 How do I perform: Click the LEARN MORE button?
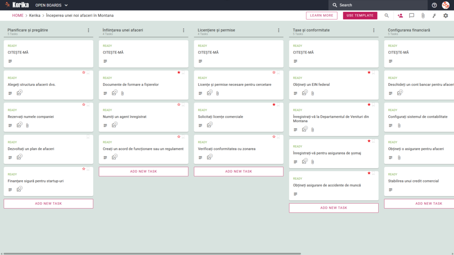pos(321,15)
